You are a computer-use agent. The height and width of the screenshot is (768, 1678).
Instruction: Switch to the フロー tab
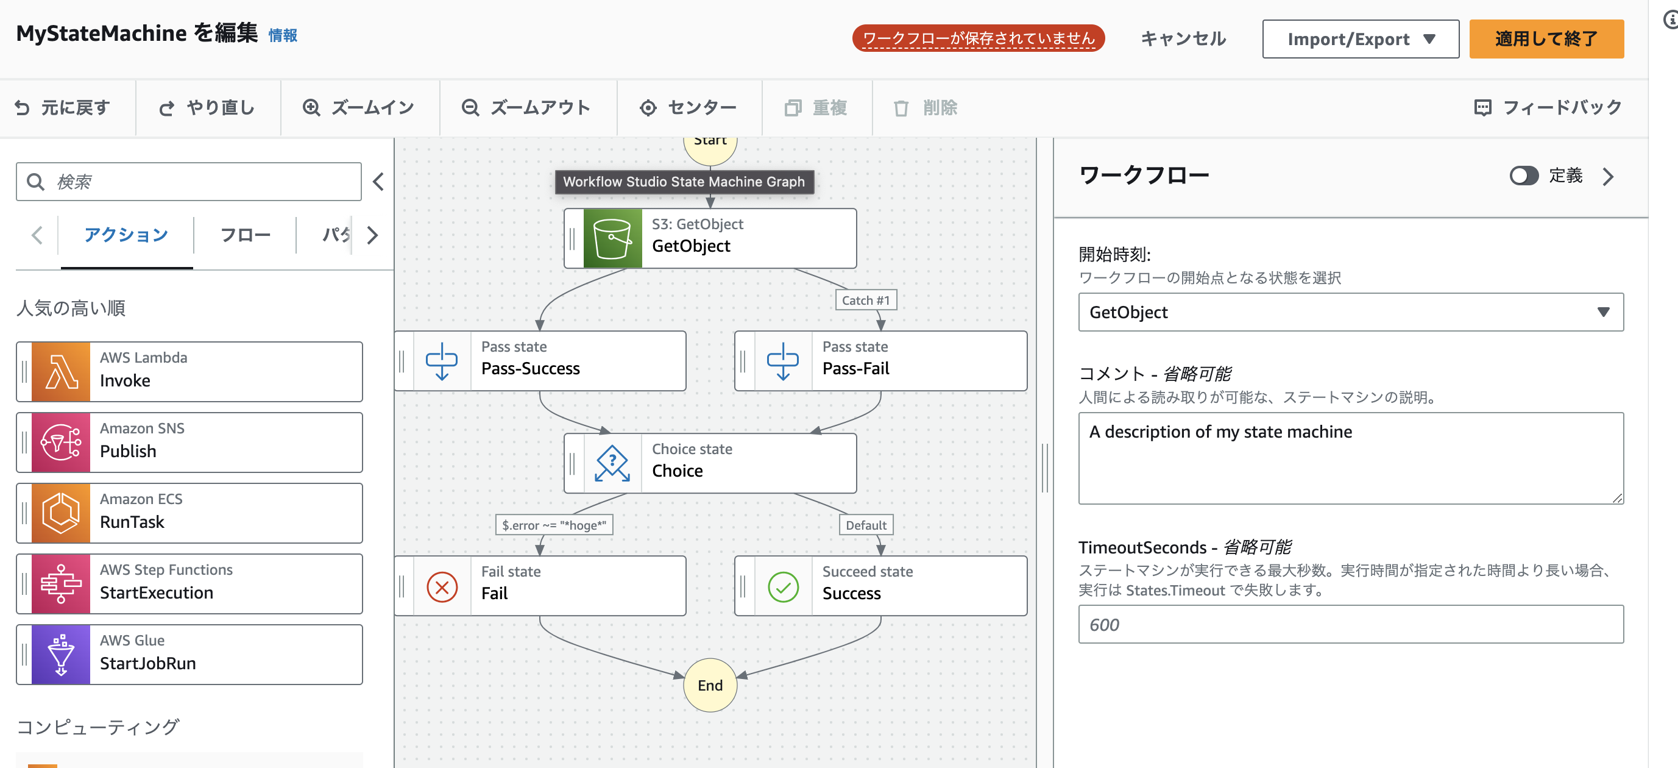click(245, 235)
